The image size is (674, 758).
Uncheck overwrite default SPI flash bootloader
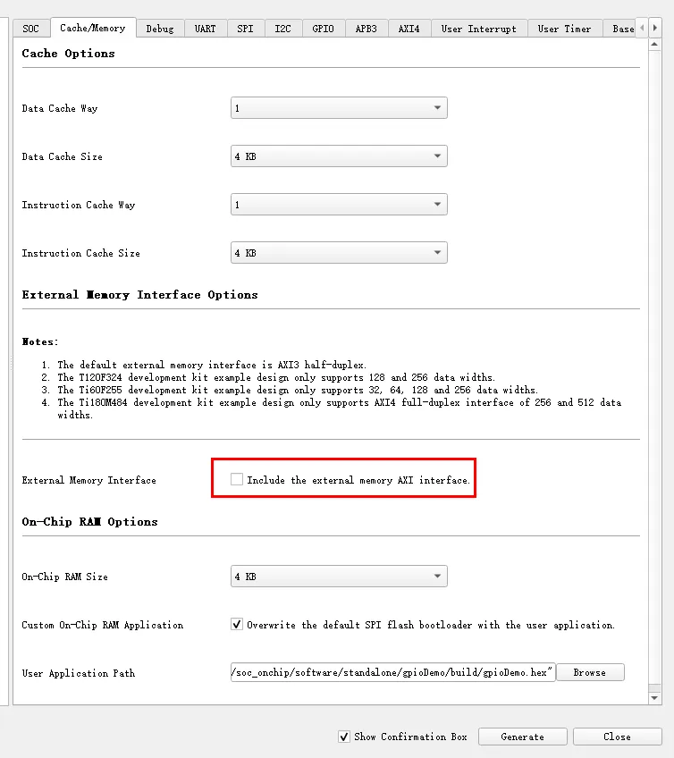point(237,625)
